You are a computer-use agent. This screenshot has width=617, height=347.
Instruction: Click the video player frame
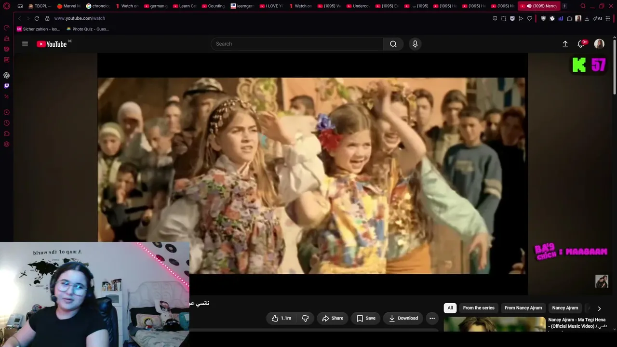pos(312,173)
